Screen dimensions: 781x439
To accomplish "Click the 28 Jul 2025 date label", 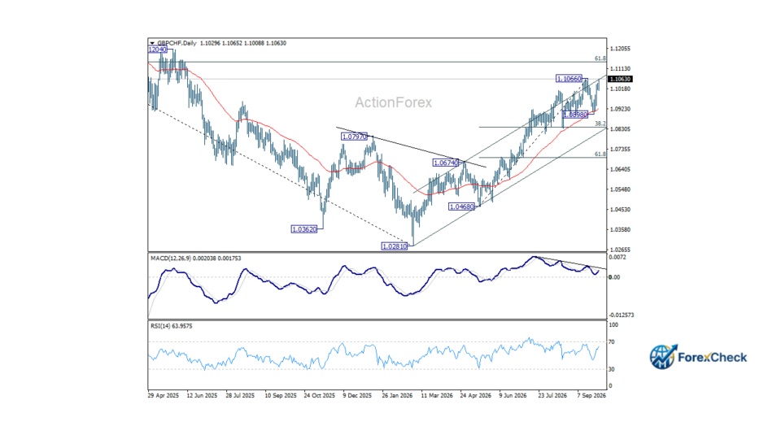I will [x=240, y=396].
